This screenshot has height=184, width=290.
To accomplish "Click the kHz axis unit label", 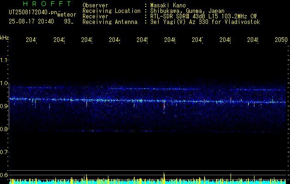I will 4,37.
